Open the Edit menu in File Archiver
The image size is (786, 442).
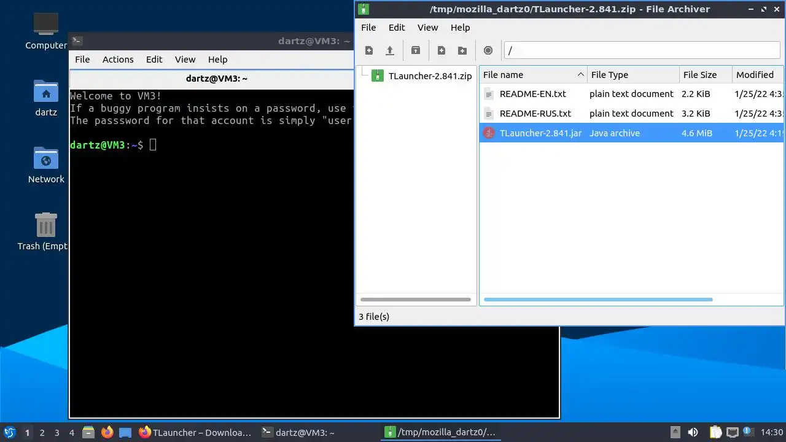tap(397, 28)
